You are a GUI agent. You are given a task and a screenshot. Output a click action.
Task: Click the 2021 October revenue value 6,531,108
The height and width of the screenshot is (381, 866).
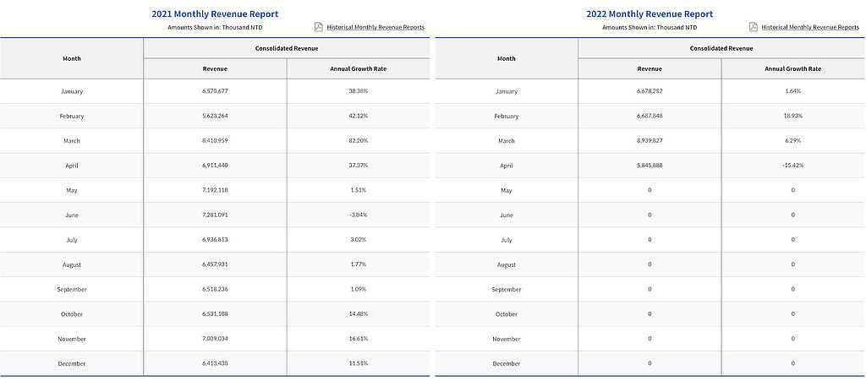pyautogui.click(x=215, y=314)
